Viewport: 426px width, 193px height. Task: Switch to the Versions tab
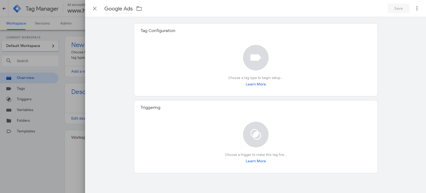(42, 23)
